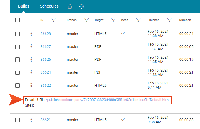Open build ID 86626 link
Image resolution: width=200 pixels, height=129 pixels.
tap(46, 60)
